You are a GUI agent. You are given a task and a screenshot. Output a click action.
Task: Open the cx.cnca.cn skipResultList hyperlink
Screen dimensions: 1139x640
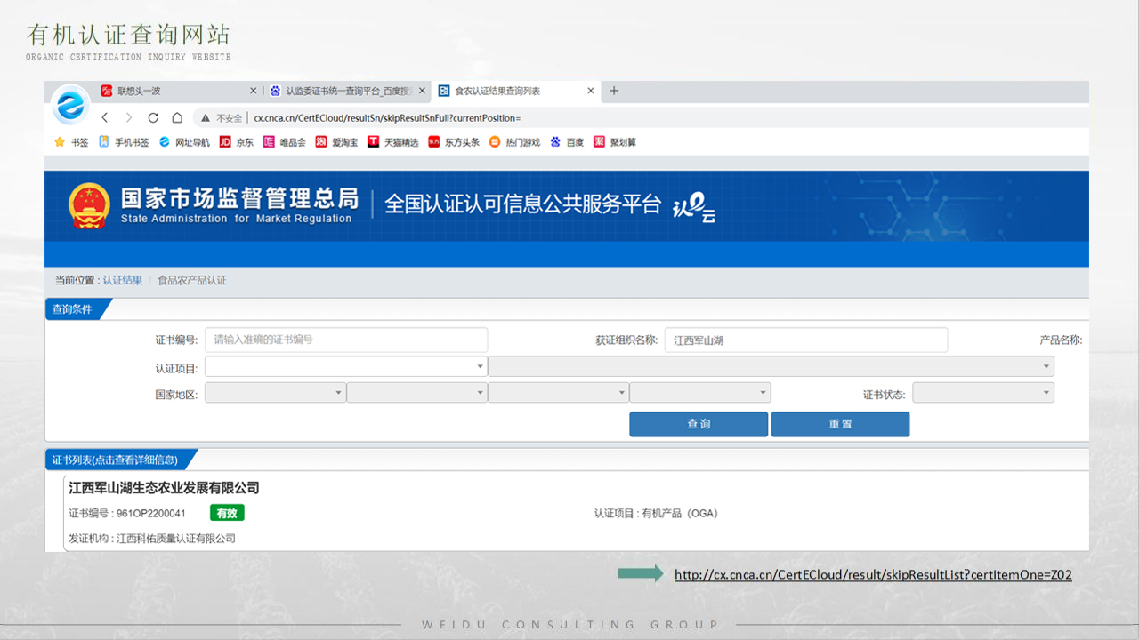pyautogui.click(x=873, y=575)
